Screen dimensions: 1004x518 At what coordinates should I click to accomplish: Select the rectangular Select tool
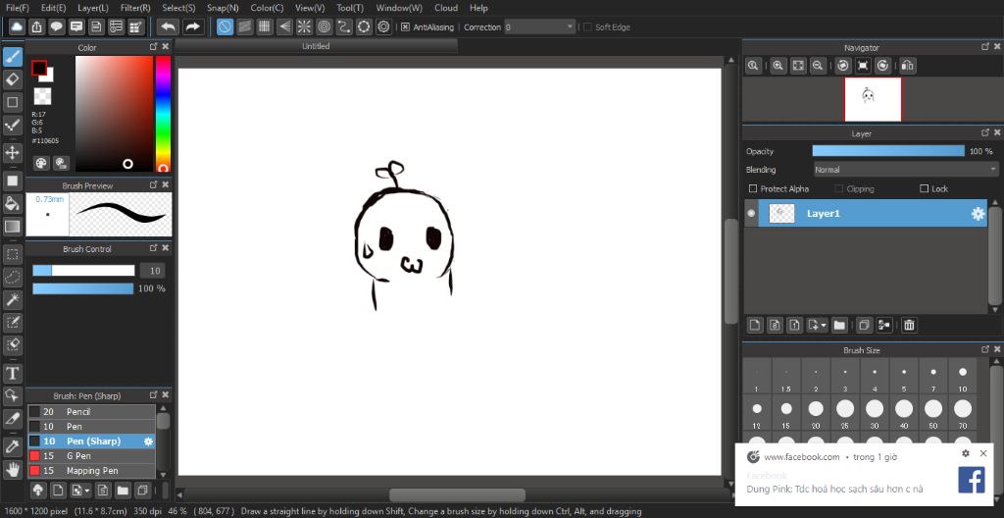[x=12, y=254]
